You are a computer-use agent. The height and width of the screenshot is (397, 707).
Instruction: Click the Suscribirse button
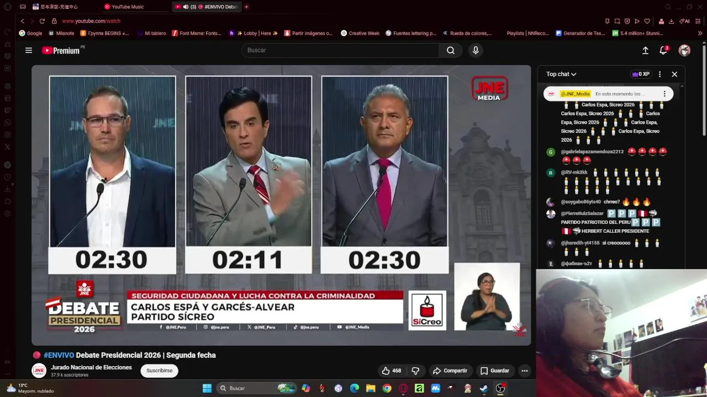tap(159, 371)
